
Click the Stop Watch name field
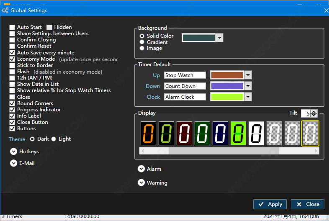[185, 75]
